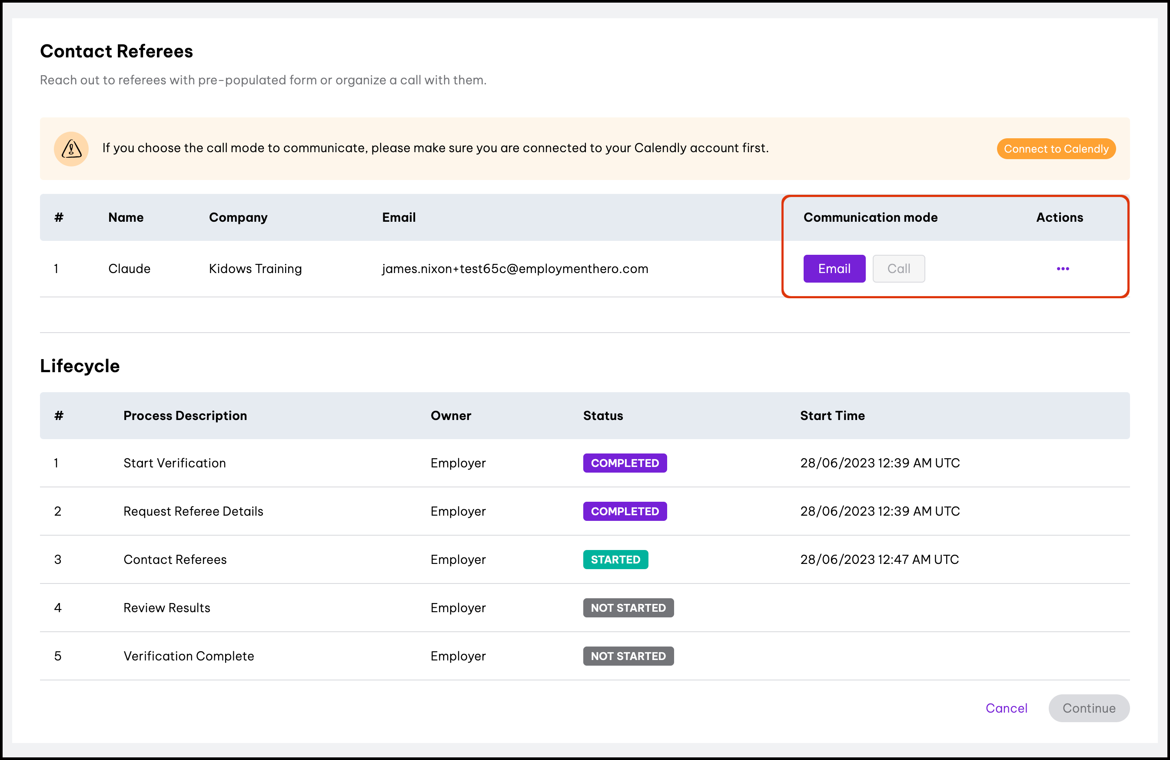
Task: Click the Cancel link
Action: pos(1006,708)
